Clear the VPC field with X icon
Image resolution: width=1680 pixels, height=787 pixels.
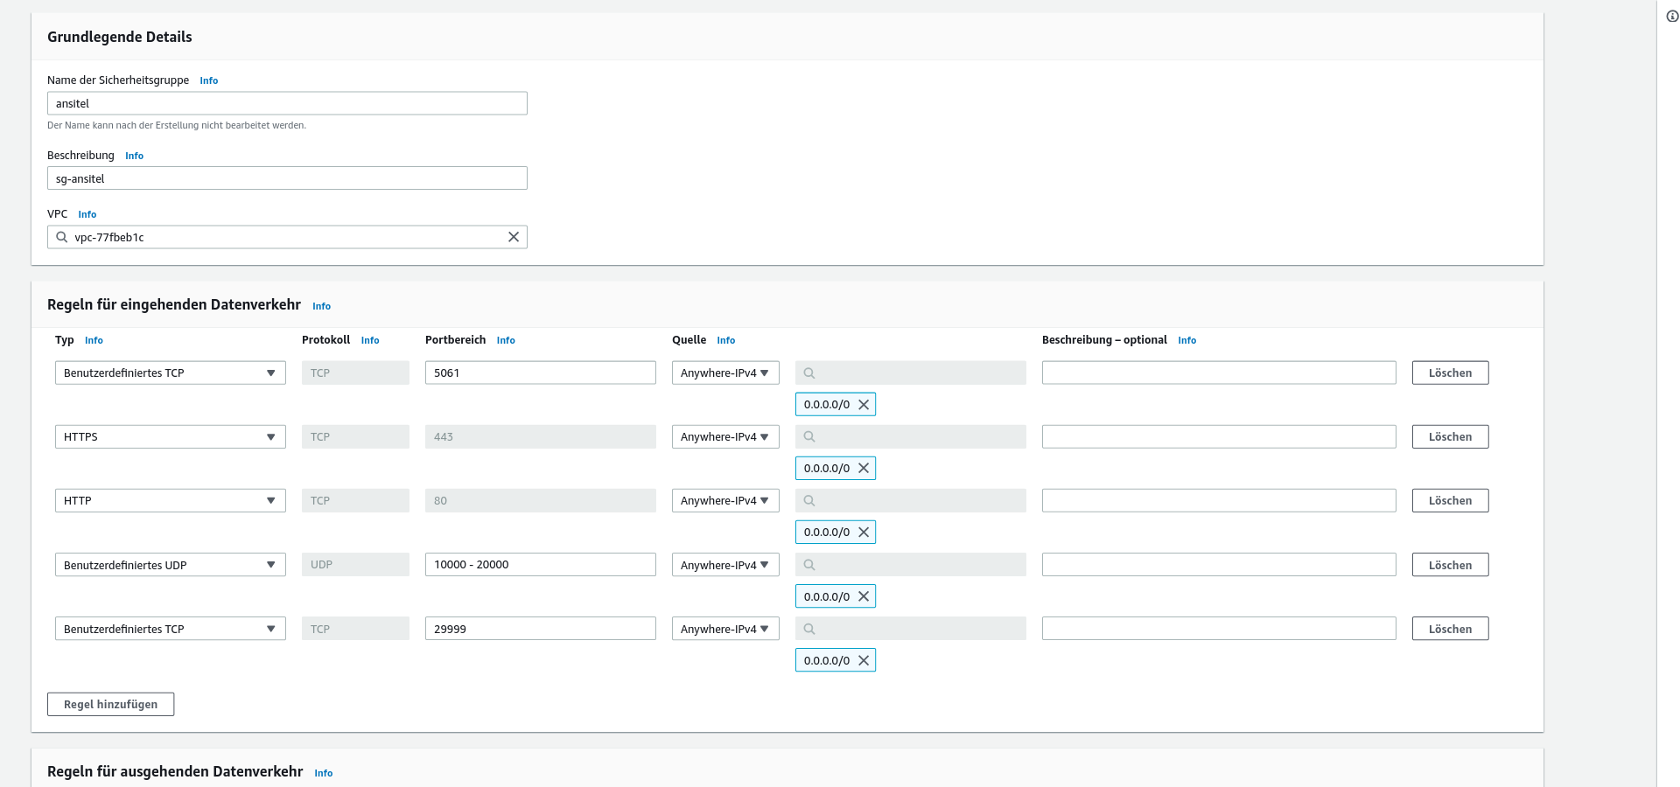(514, 237)
